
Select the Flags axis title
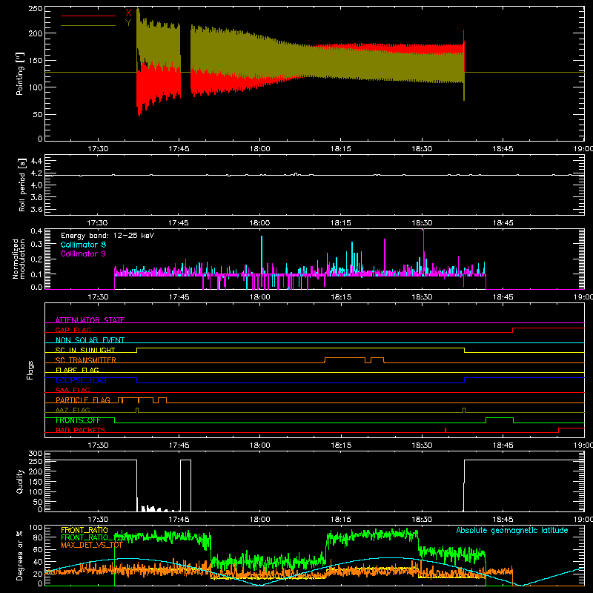(x=30, y=370)
